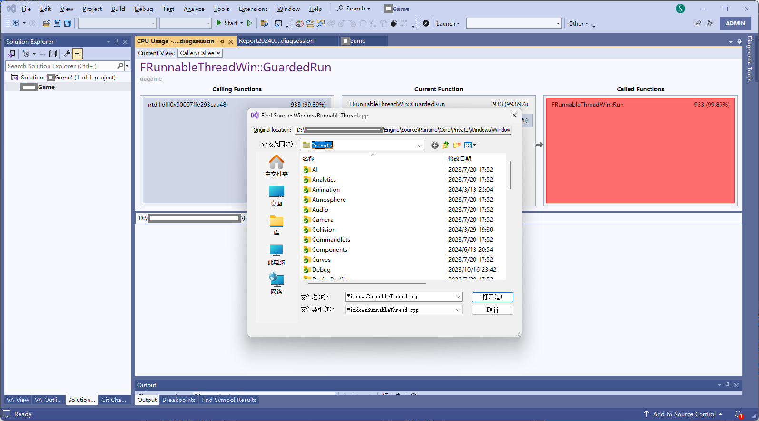Click the Open Folder toolbar icon
Viewport: 759px width, 421px height.
(264, 23)
